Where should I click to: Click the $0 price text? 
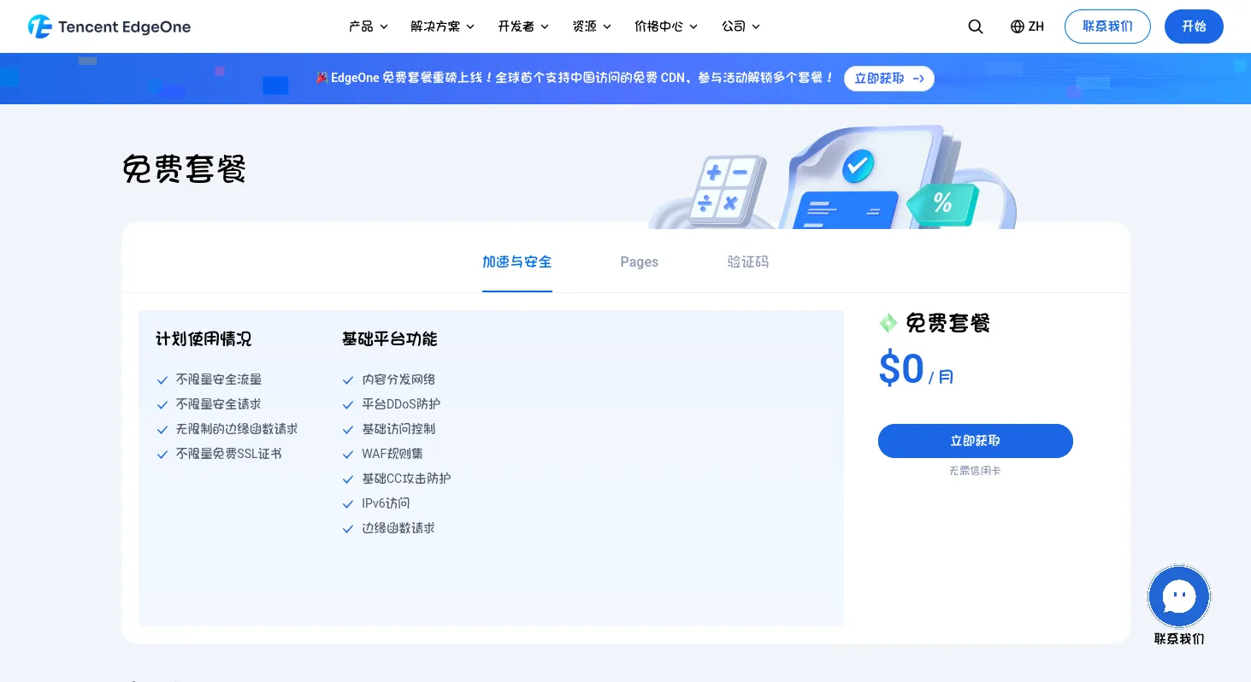coord(901,369)
